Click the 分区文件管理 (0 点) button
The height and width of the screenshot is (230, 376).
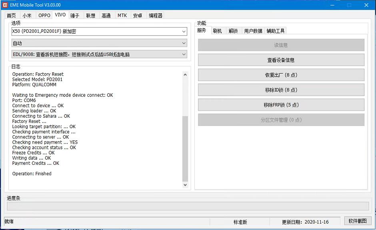click(281, 120)
